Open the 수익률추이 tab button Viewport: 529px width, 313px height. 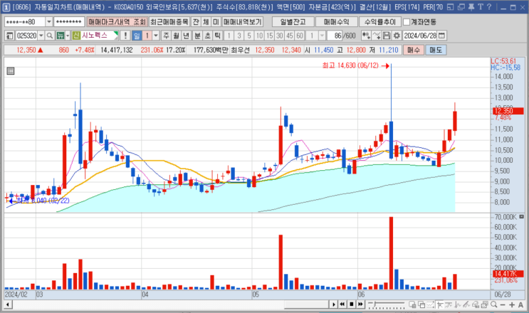pyautogui.click(x=380, y=22)
